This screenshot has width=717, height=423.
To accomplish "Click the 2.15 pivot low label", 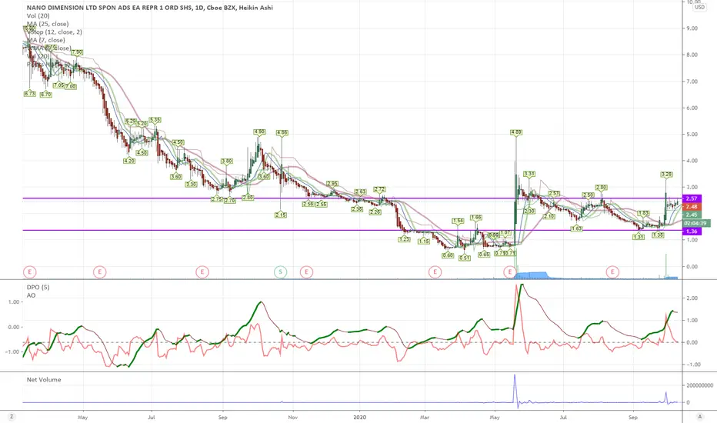I will pos(281,215).
